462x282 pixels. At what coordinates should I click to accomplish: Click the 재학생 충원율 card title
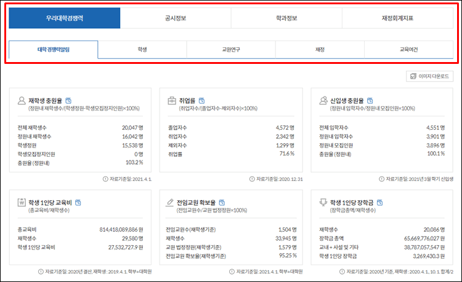[45, 101]
